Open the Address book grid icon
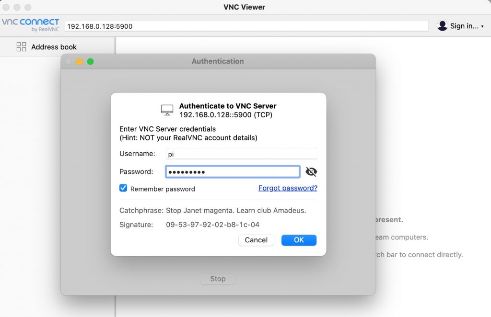The image size is (491, 317). click(21, 47)
